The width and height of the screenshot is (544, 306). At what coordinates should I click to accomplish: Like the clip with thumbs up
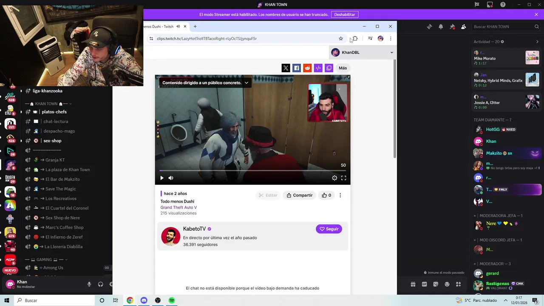(326, 195)
